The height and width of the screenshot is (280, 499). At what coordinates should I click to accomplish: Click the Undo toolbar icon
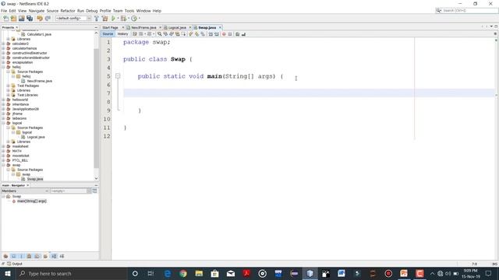40,19
